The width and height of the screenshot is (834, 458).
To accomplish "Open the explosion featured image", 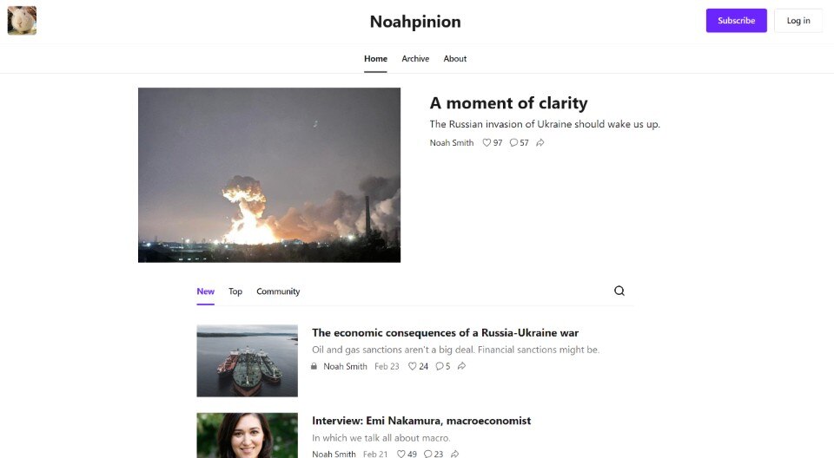I will [x=269, y=175].
